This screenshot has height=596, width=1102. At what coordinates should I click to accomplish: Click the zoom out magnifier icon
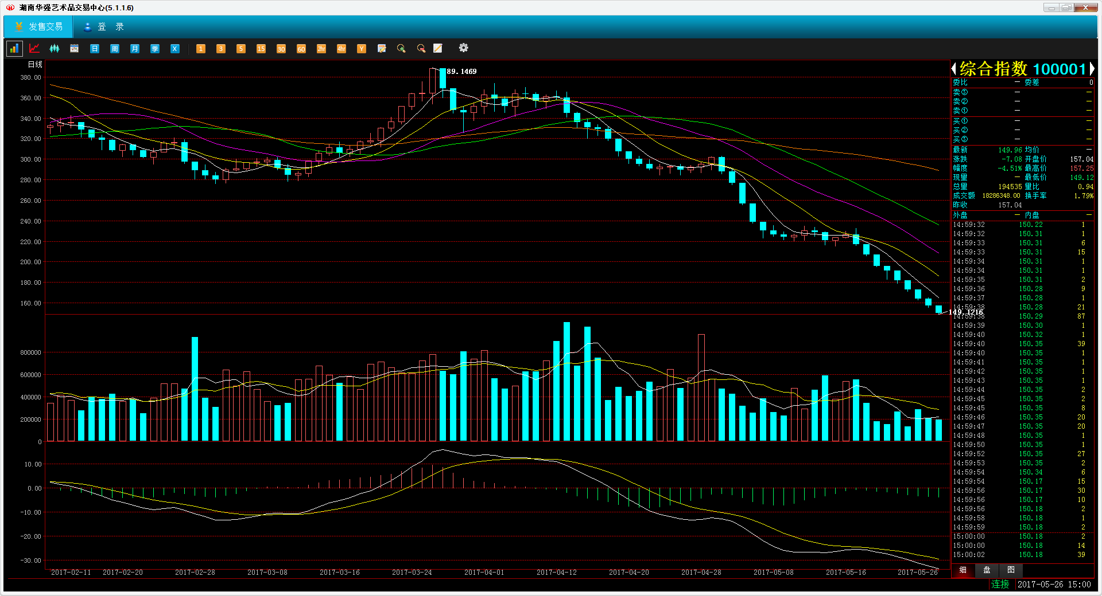pyautogui.click(x=421, y=49)
